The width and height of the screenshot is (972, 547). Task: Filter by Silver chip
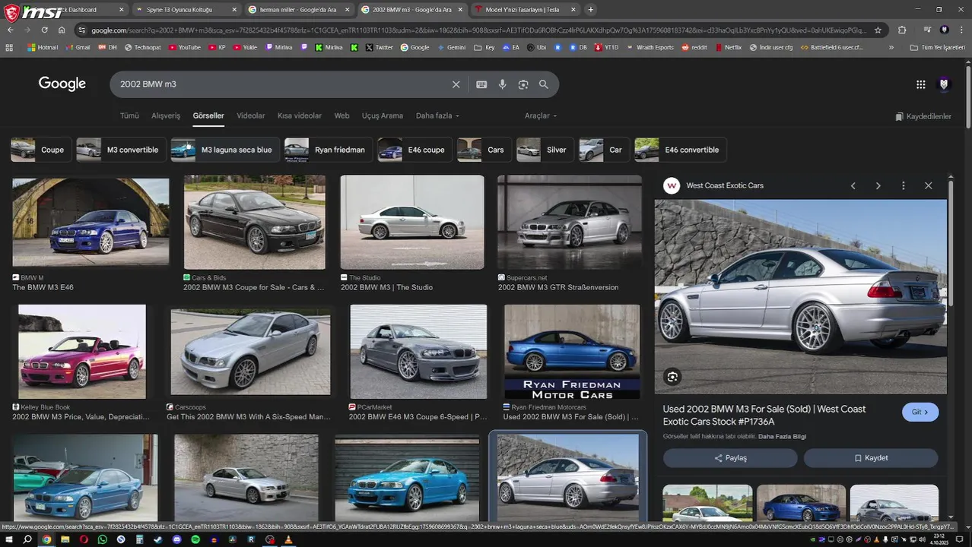544,150
